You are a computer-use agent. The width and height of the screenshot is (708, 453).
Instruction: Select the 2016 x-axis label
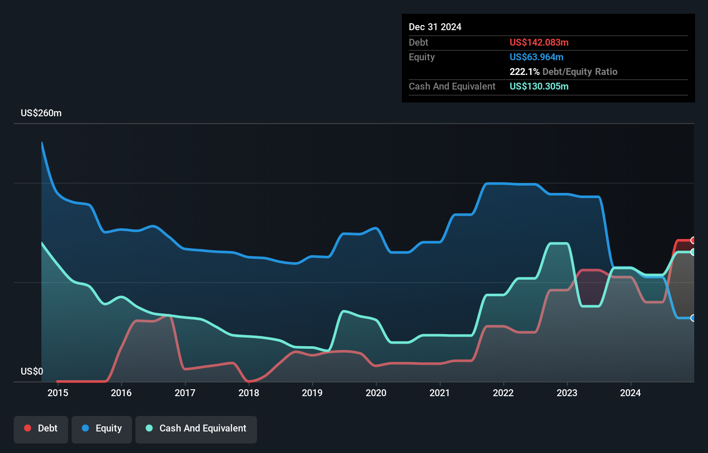point(121,393)
